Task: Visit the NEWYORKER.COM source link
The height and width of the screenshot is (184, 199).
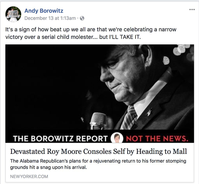Action: coord(29,177)
